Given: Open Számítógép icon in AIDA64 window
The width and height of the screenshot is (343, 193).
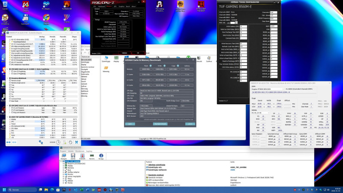Looking at the screenshot, I should click(x=106, y=59).
